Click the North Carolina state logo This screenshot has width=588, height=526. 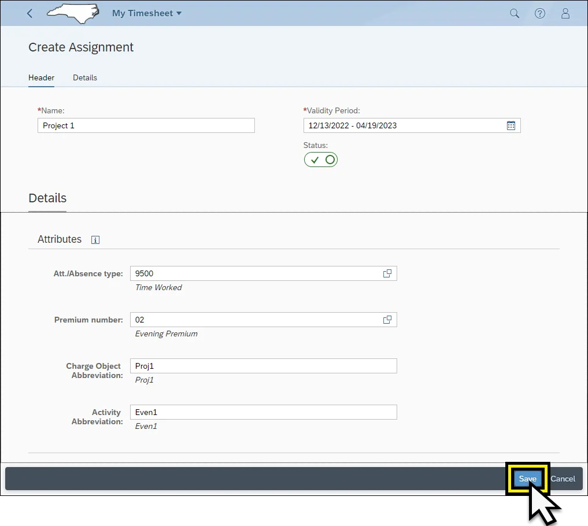coord(72,13)
